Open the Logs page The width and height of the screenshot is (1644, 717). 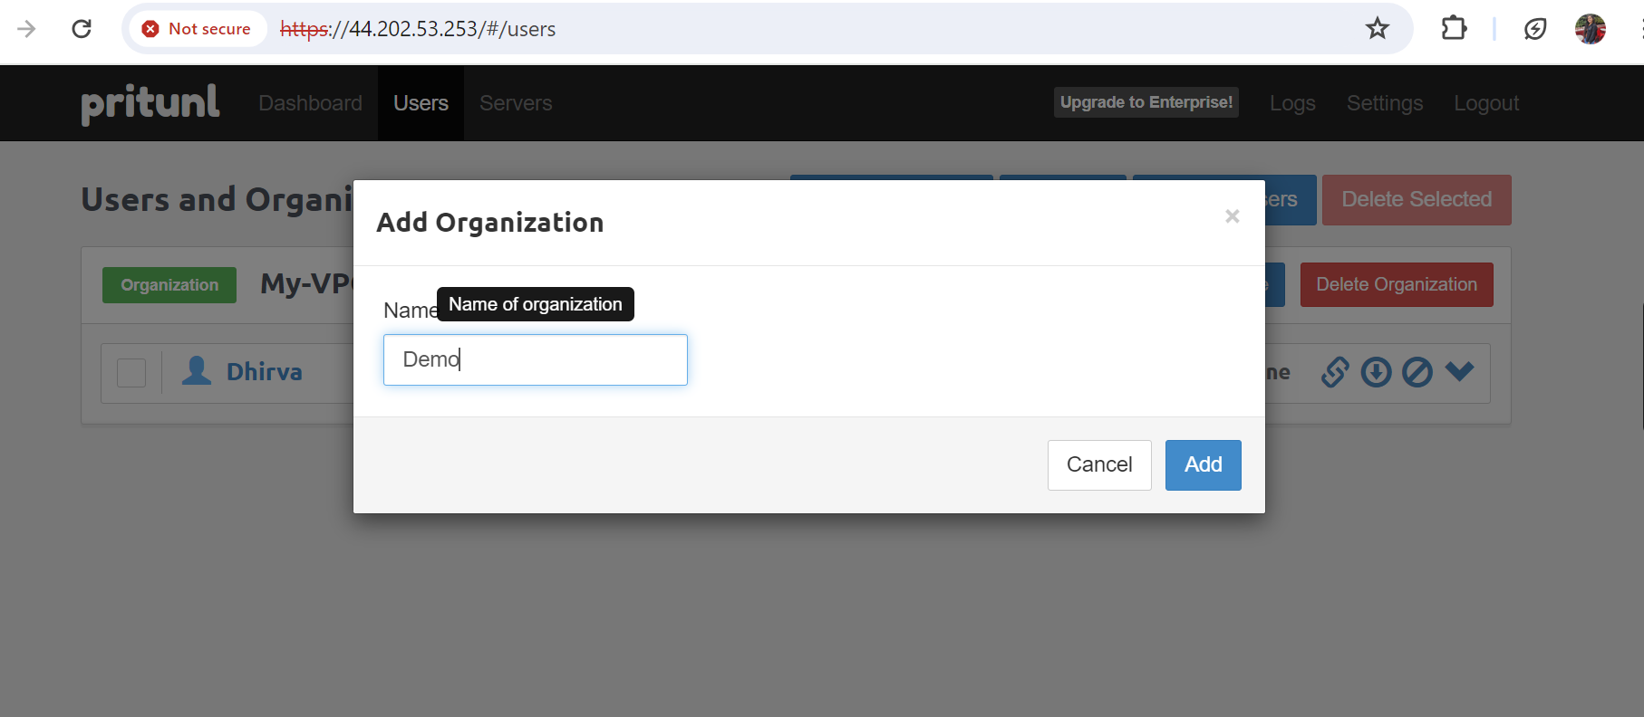click(1292, 103)
